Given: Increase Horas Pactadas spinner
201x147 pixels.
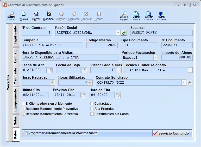Looking at the screenshot, I should coord(52,81).
